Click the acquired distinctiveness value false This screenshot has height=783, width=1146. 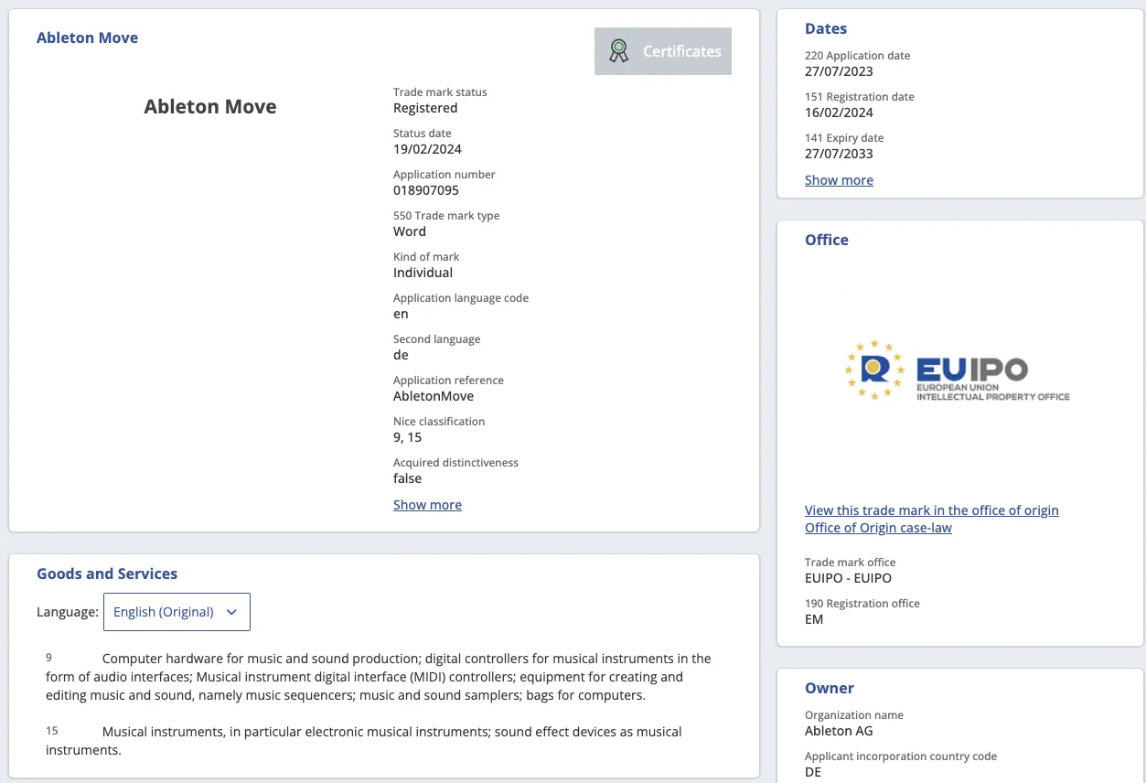point(408,478)
